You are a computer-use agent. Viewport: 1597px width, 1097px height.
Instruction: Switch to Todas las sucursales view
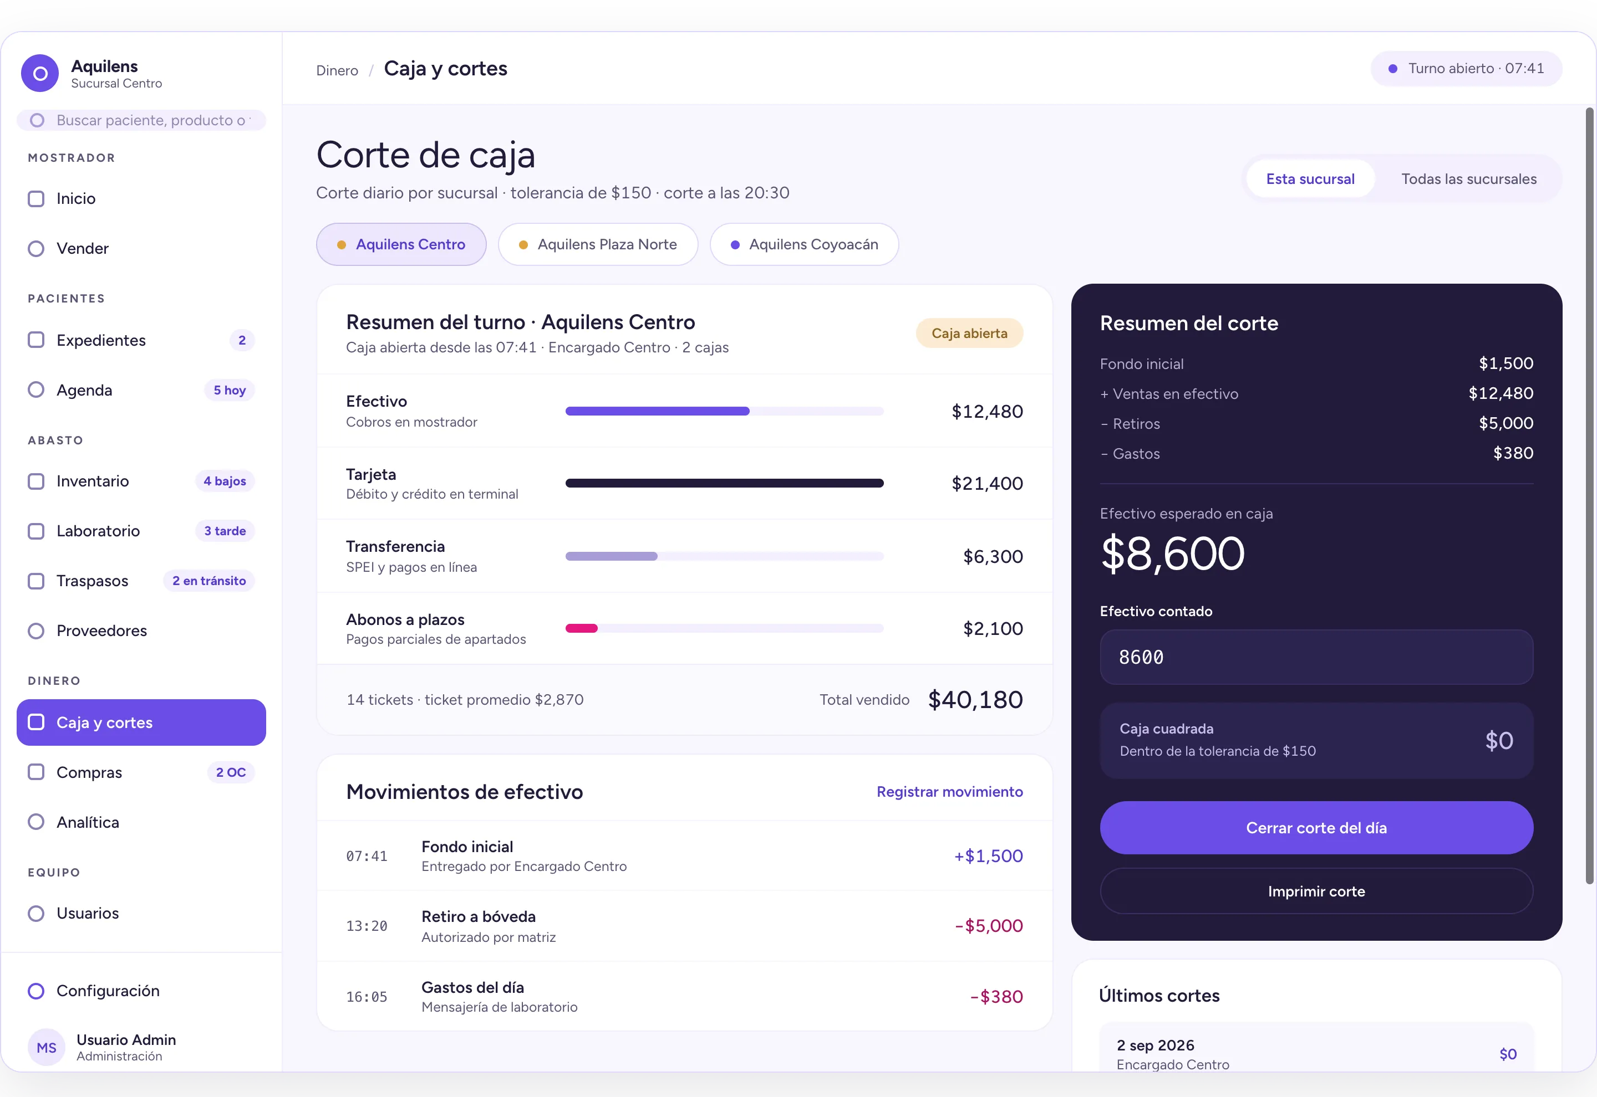pos(1468,179)
